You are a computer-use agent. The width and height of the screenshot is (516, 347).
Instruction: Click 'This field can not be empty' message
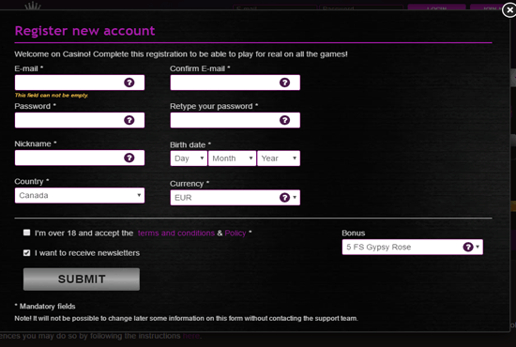click(52, 96)
